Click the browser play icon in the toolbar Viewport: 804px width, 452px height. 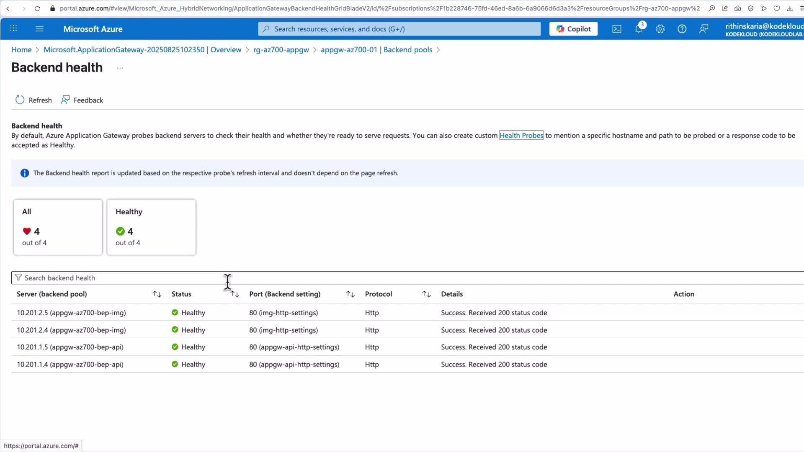[764, 8]
